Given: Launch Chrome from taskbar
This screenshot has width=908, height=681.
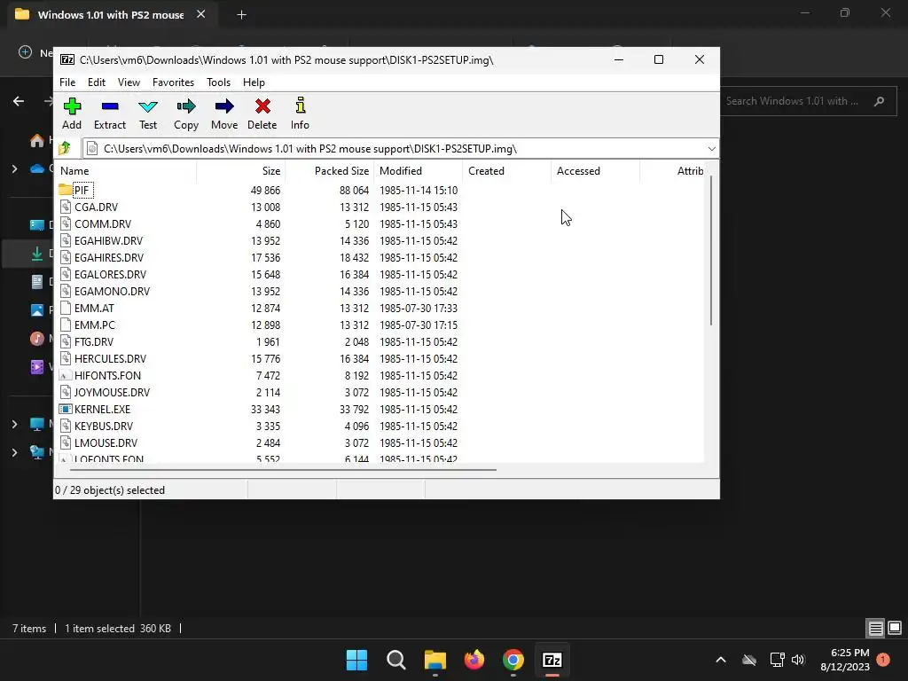Looking at the screenshot, I should tap(513, 660).
